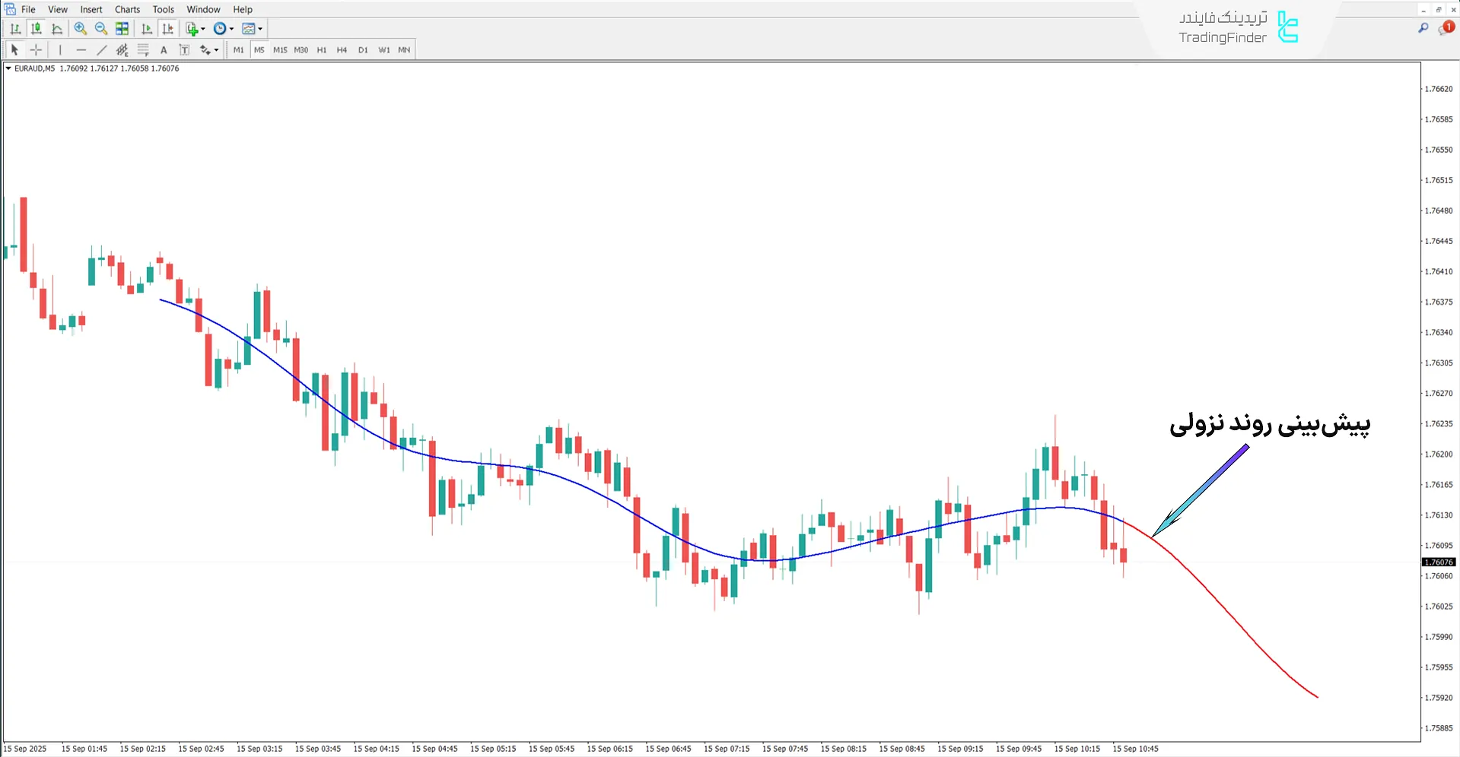Select the Fibonacci retracement tool
The image size is (1460, 757).
coord(143,50)
